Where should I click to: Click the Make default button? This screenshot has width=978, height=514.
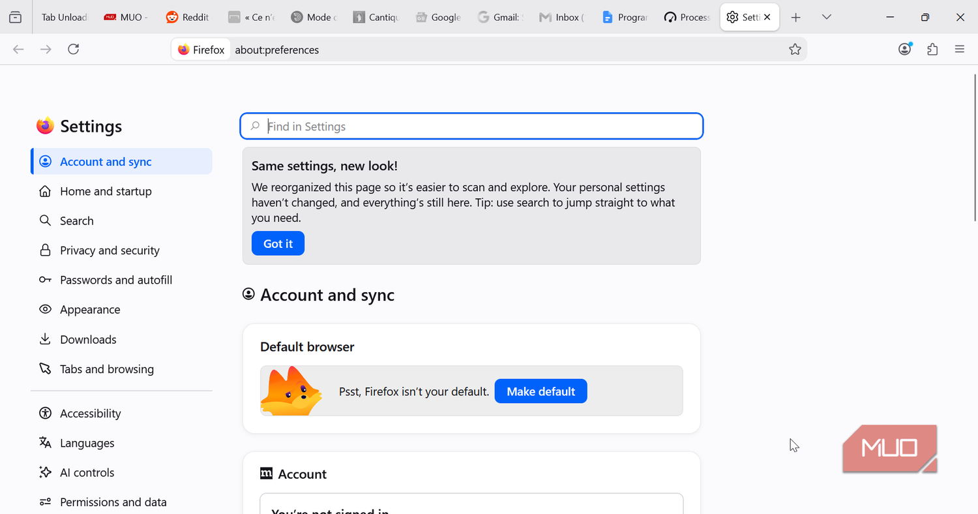[x=541, y=391]
